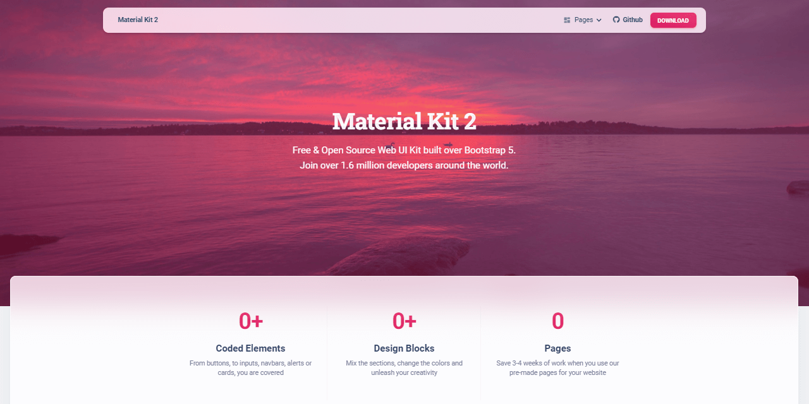Select the Pages navigation item
This screenshot has width=809, height=404.
click(x=583, y=20)
